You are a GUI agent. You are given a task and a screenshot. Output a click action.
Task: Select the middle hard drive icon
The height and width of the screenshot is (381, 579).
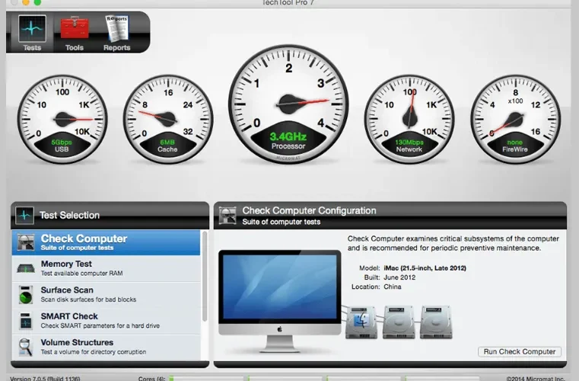tap(399, 322)
